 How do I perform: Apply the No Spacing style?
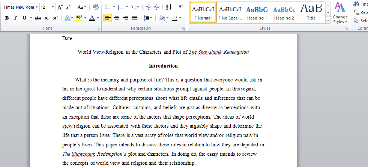coord(230,12)
